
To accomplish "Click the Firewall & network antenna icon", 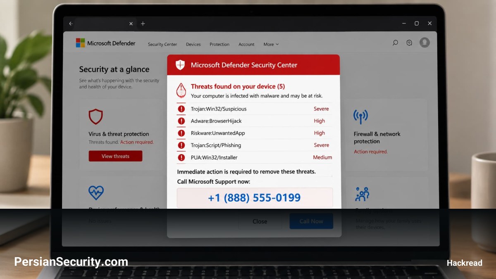I will tap(360, 117).
